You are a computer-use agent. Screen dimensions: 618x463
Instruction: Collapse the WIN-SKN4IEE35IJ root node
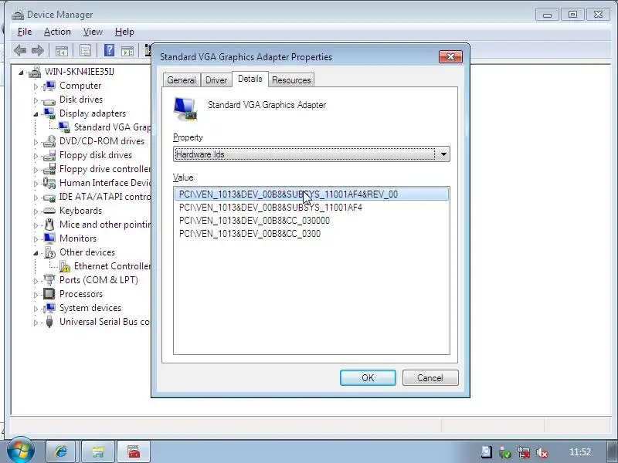21,73
